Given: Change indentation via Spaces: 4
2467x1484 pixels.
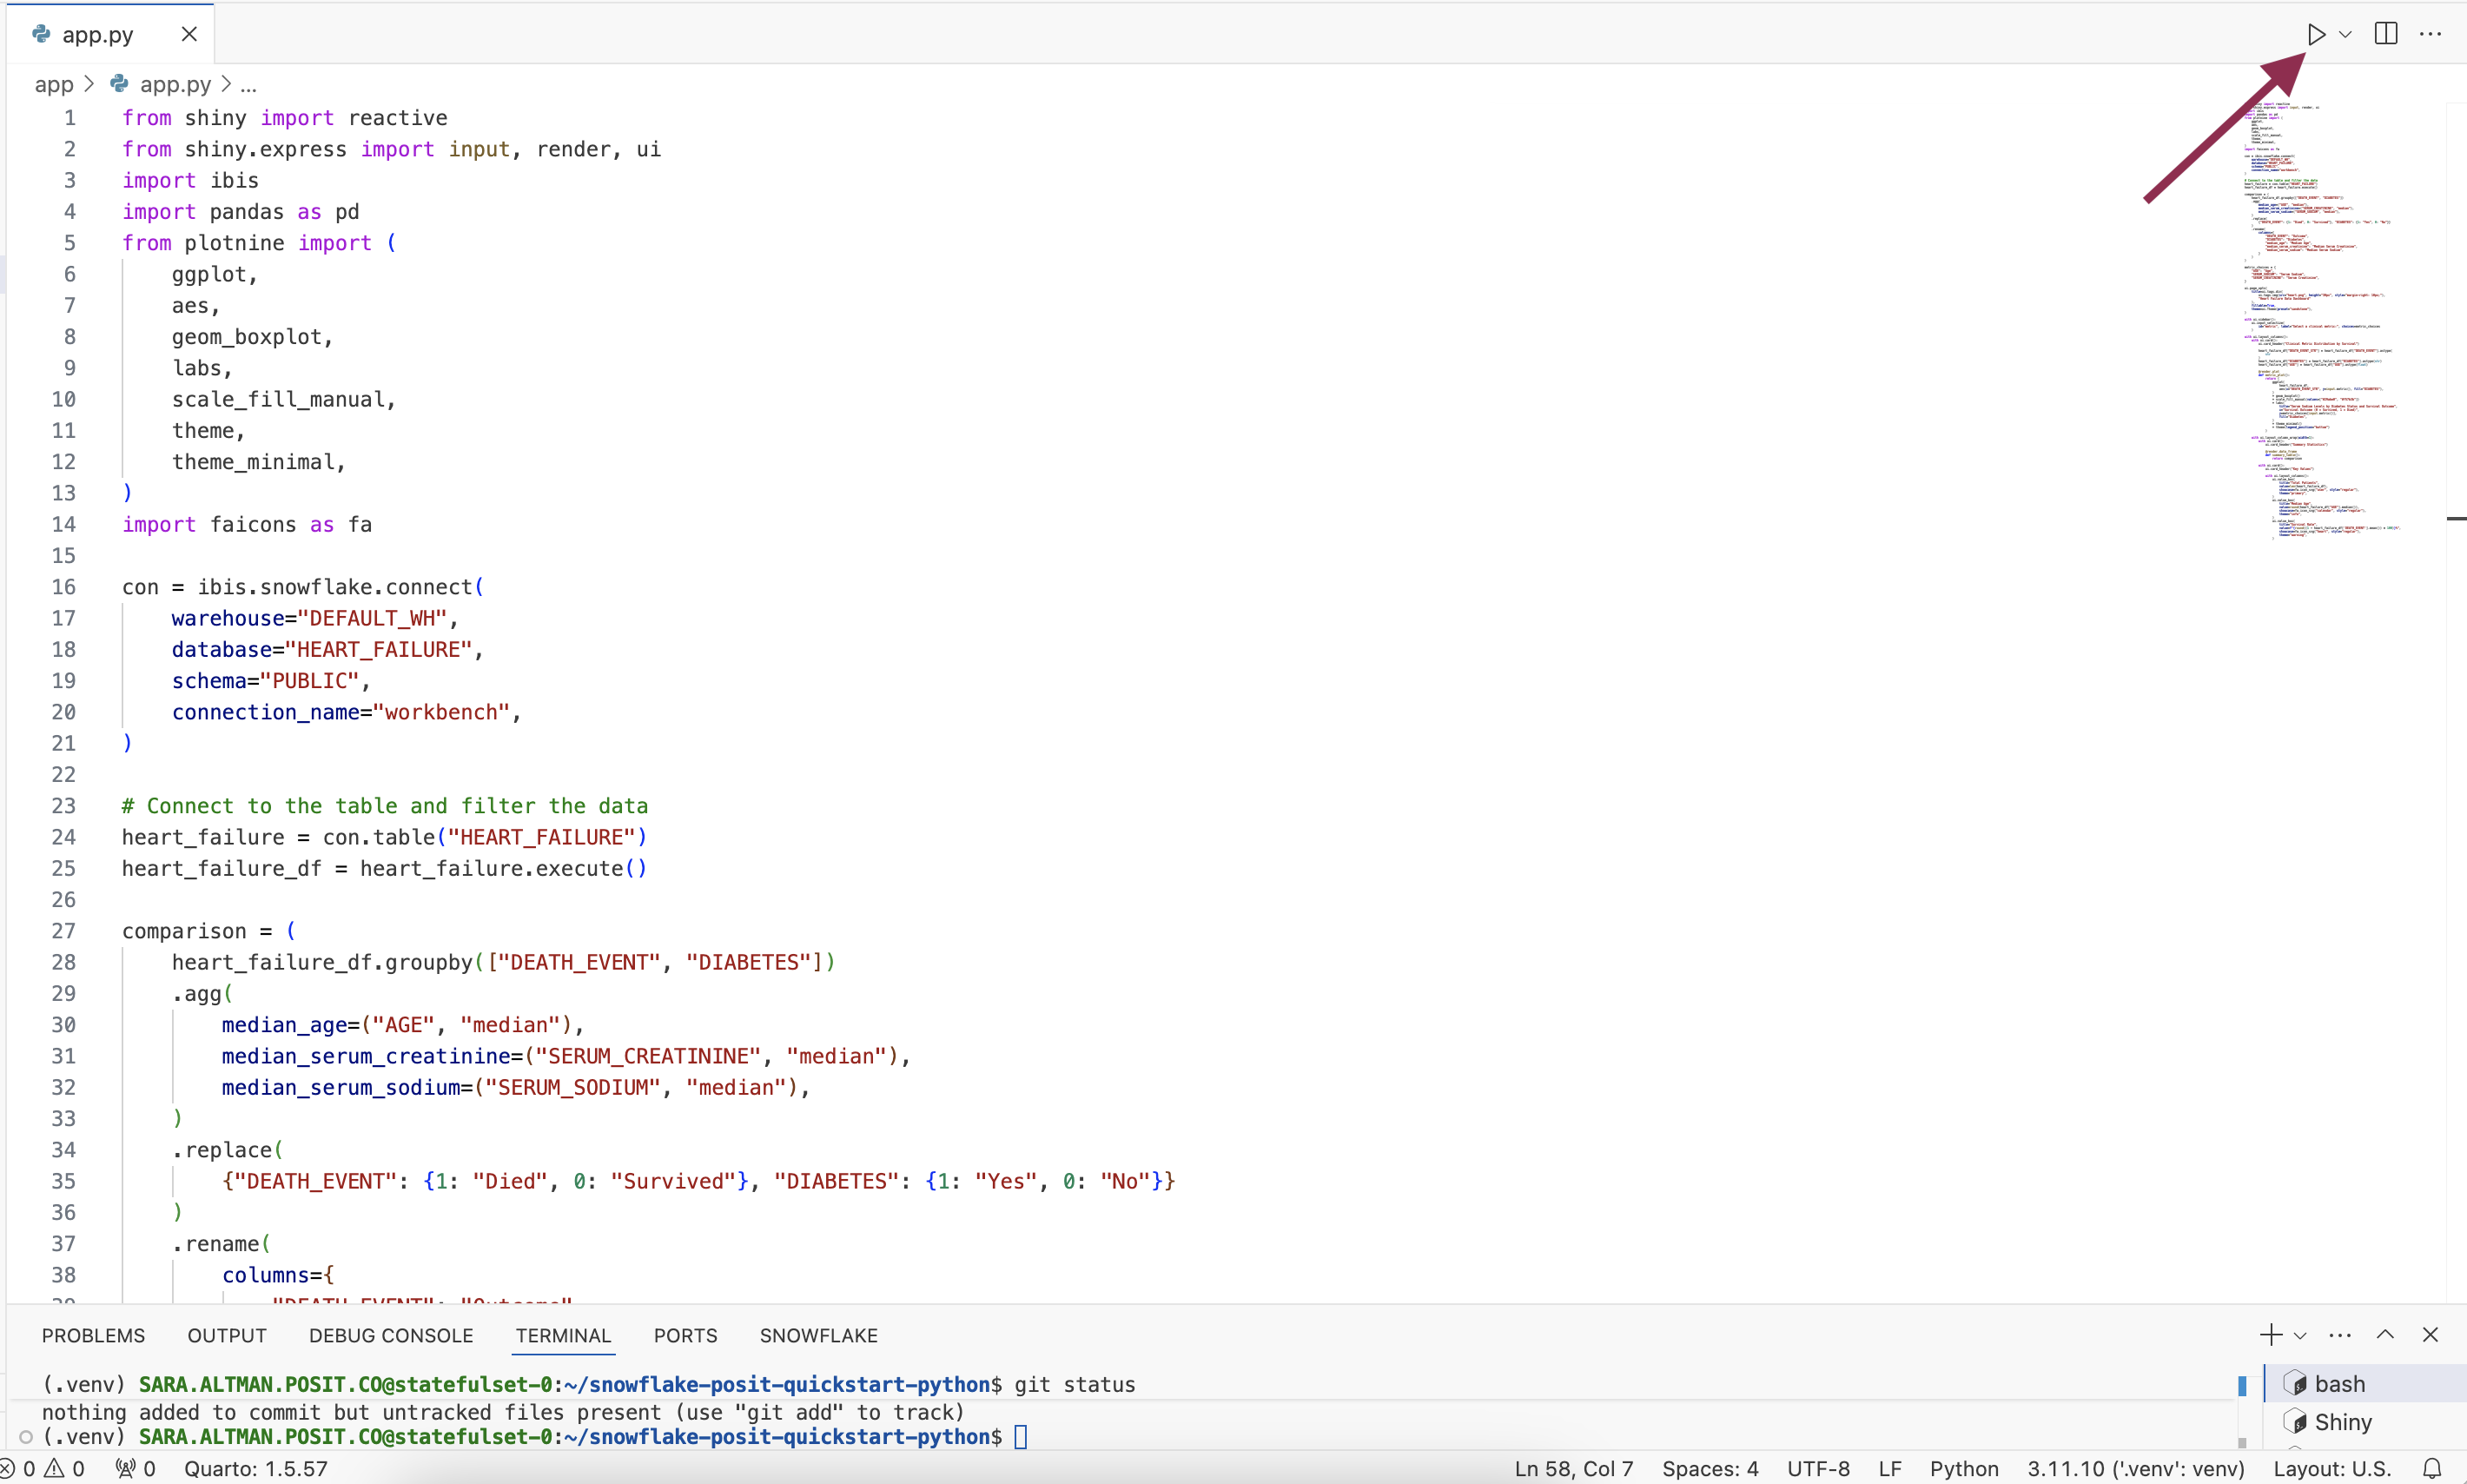Looking at the screenshot, I should pyautogui.click(x=1710, y=1468).
